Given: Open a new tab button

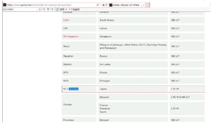Looking at the screenshot, I should (147, 5).
